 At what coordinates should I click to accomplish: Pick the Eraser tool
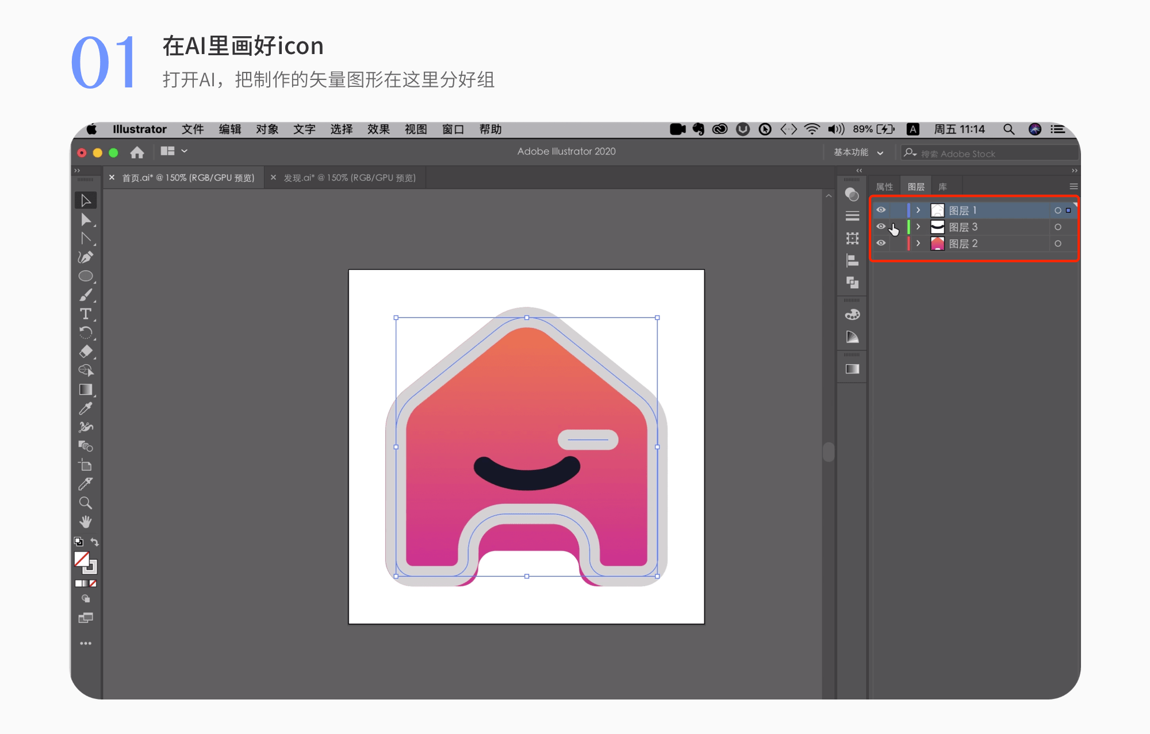[x=86, y=351]
